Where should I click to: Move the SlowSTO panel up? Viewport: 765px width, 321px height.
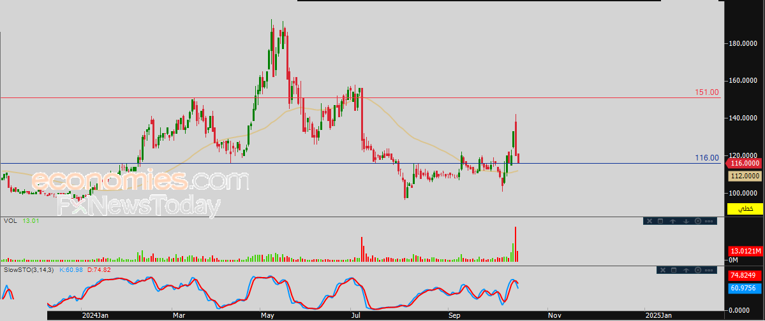pos(686,270)
